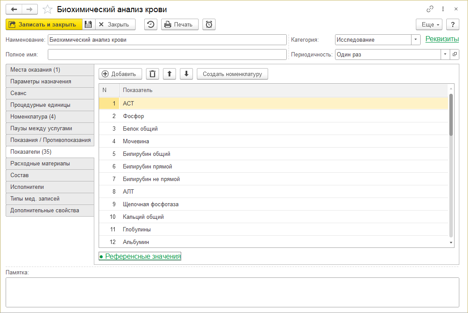The width and height of the screenshot is (468, 313).
Task: Click the history clock-arrow icon
Action: tap(151, 24)
